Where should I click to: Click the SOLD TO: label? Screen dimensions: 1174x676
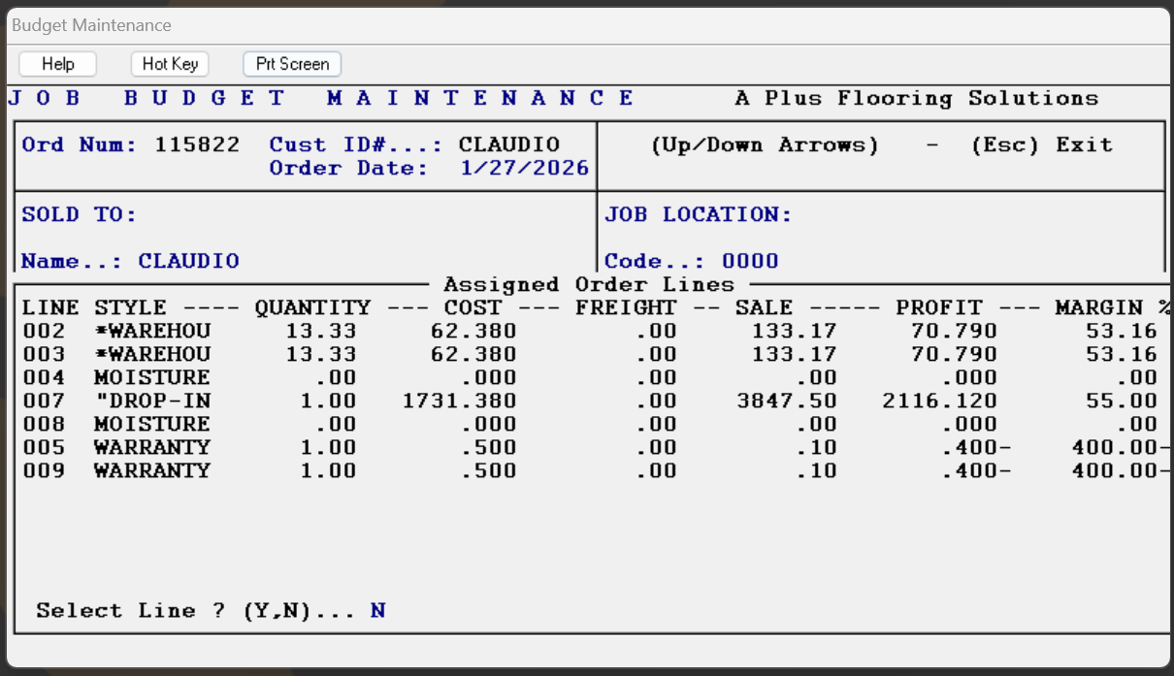pos(80,214)
